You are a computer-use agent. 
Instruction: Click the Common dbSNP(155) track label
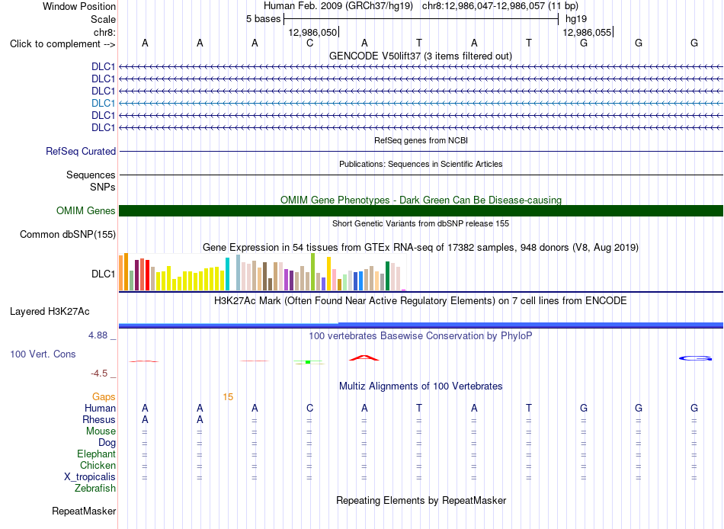coord(68,234)
